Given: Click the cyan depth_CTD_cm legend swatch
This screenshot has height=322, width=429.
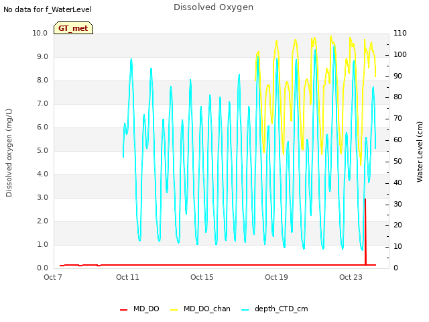Looking at the screenshot, I should (x=245, y=310).
